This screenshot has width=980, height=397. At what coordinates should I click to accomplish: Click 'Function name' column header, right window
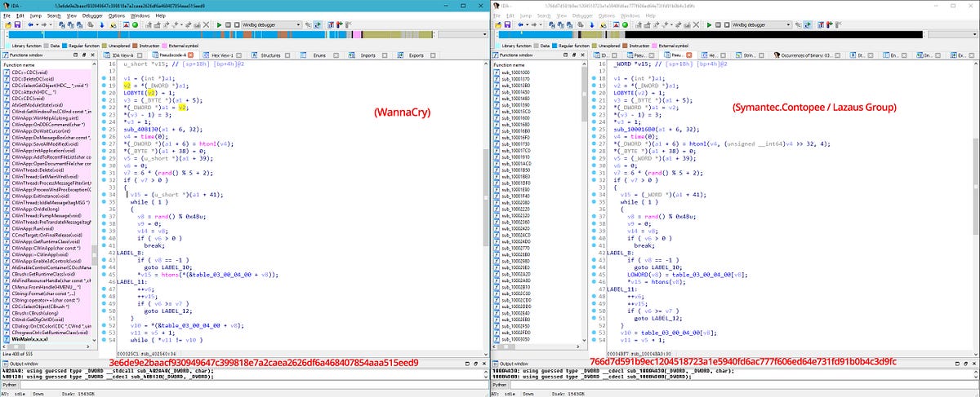[537, 64]
